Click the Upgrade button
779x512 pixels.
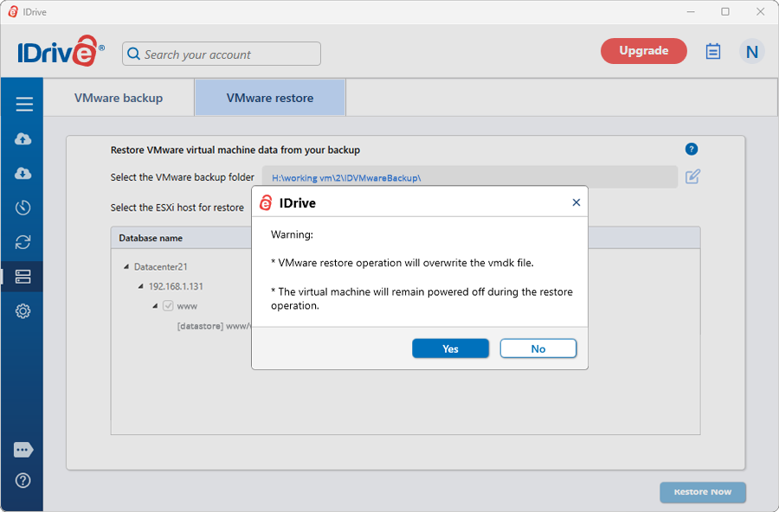[x=643, y=51]
